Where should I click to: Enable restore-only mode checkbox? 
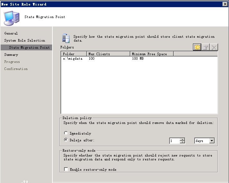coord(66,169)
